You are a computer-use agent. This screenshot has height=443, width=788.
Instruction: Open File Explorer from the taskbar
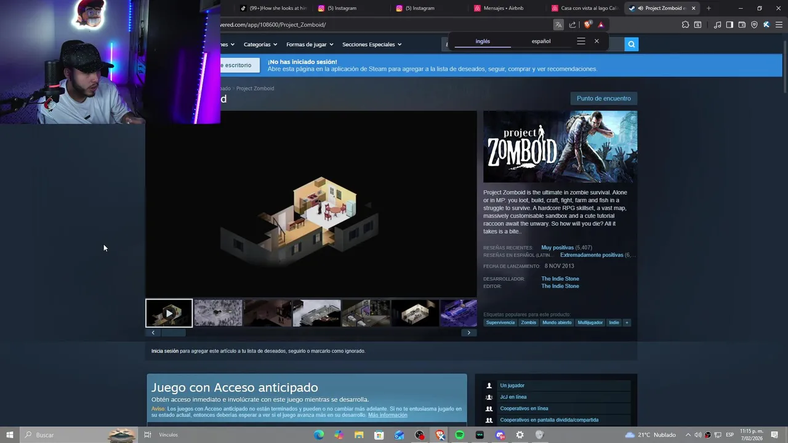click(359, 435)
